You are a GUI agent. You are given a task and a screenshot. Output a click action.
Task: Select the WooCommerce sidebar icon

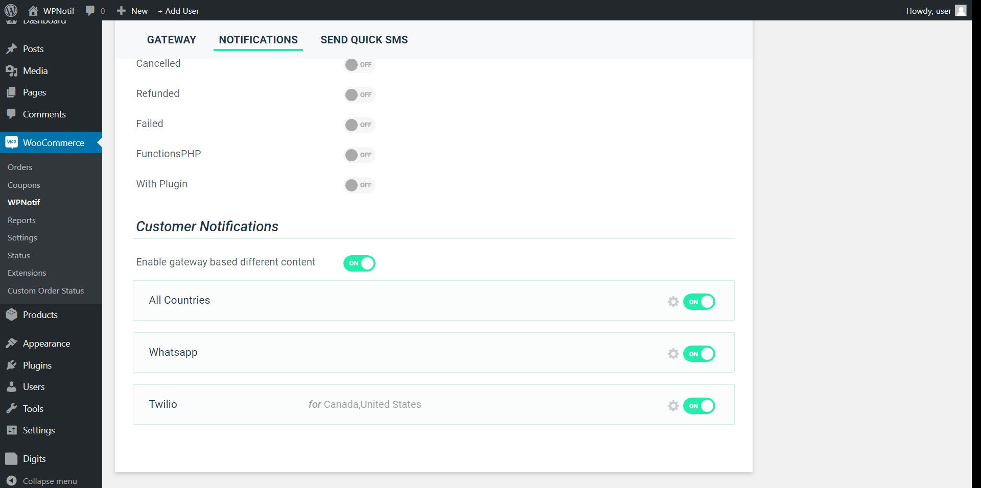(11, 142)
